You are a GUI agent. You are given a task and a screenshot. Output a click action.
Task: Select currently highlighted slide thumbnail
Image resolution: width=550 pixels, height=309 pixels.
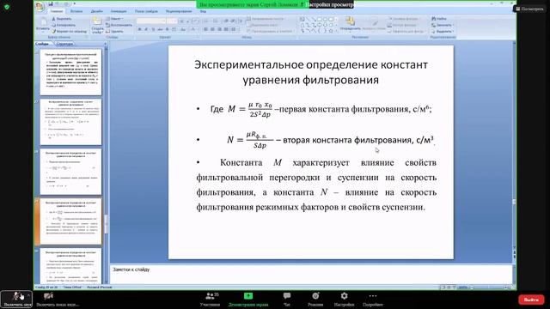tap(70, 221)
